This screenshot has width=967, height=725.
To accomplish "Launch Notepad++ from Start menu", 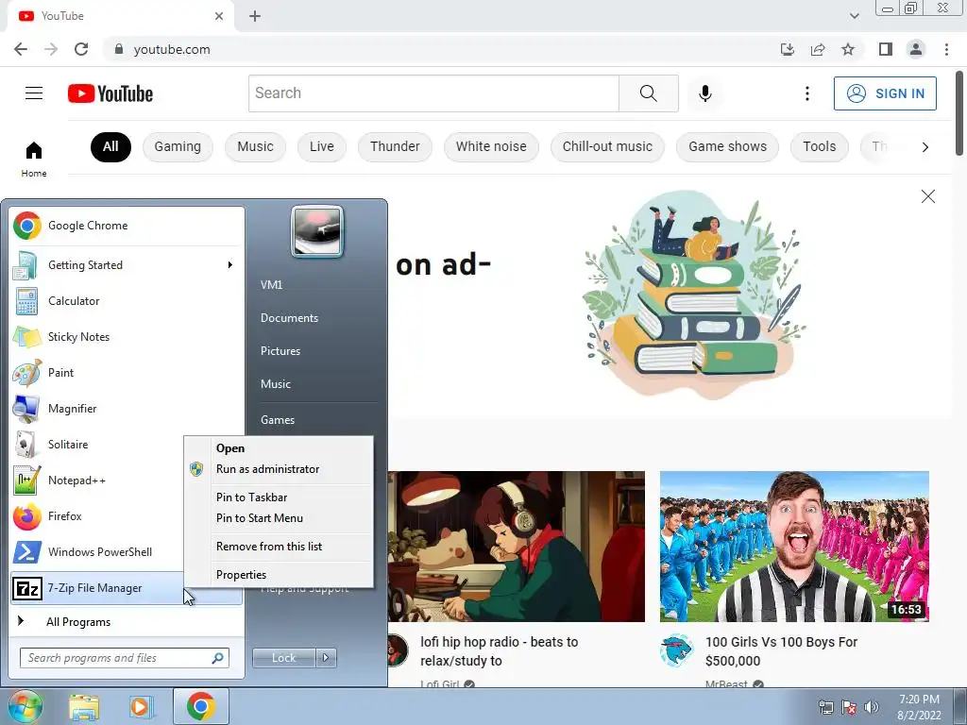I will [x=98, y=481].
